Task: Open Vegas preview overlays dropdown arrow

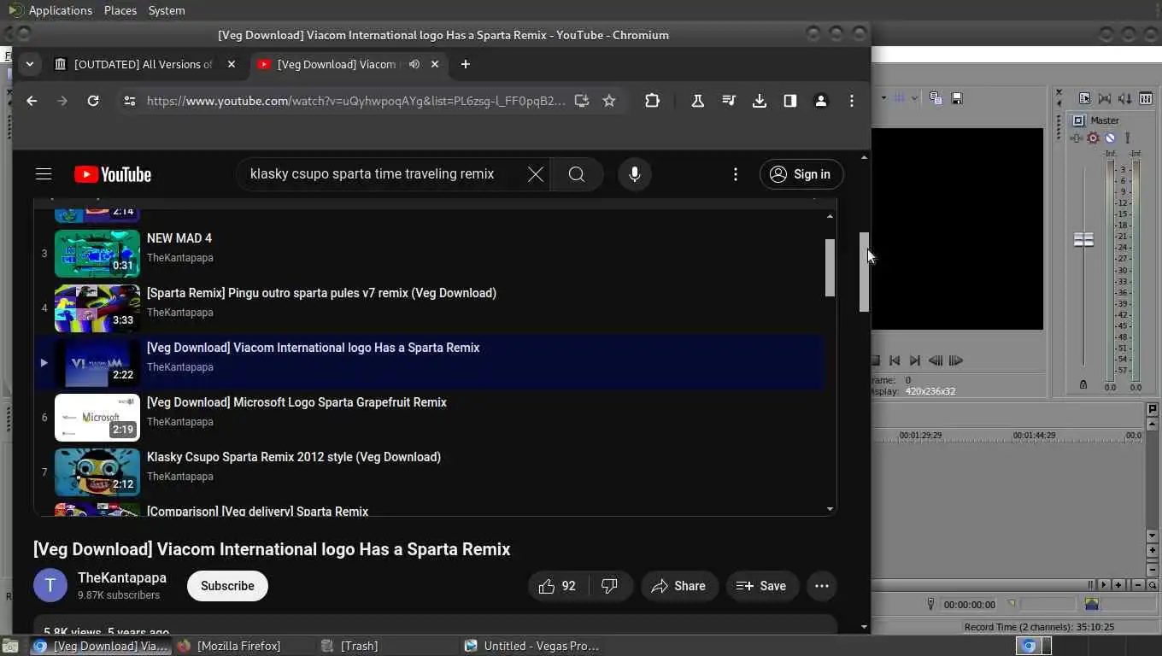Action: point(914,98)
